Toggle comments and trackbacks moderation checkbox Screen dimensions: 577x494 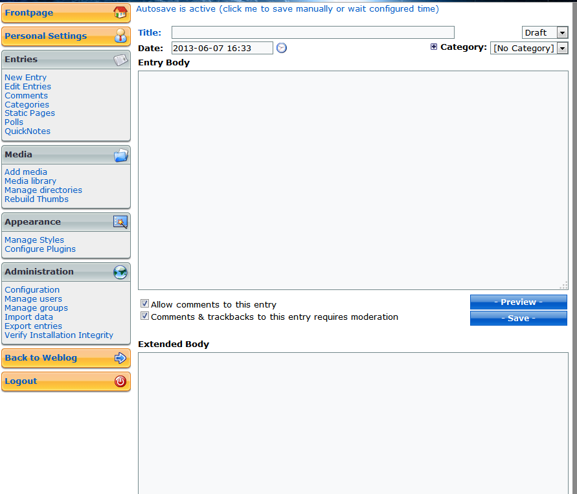[145, 317]
